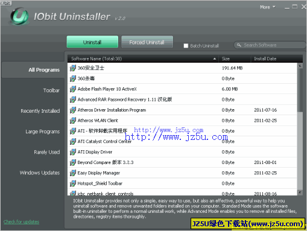
Task: Open the Check for updates link
Action: pyautogui.click(x=21, y=222)
